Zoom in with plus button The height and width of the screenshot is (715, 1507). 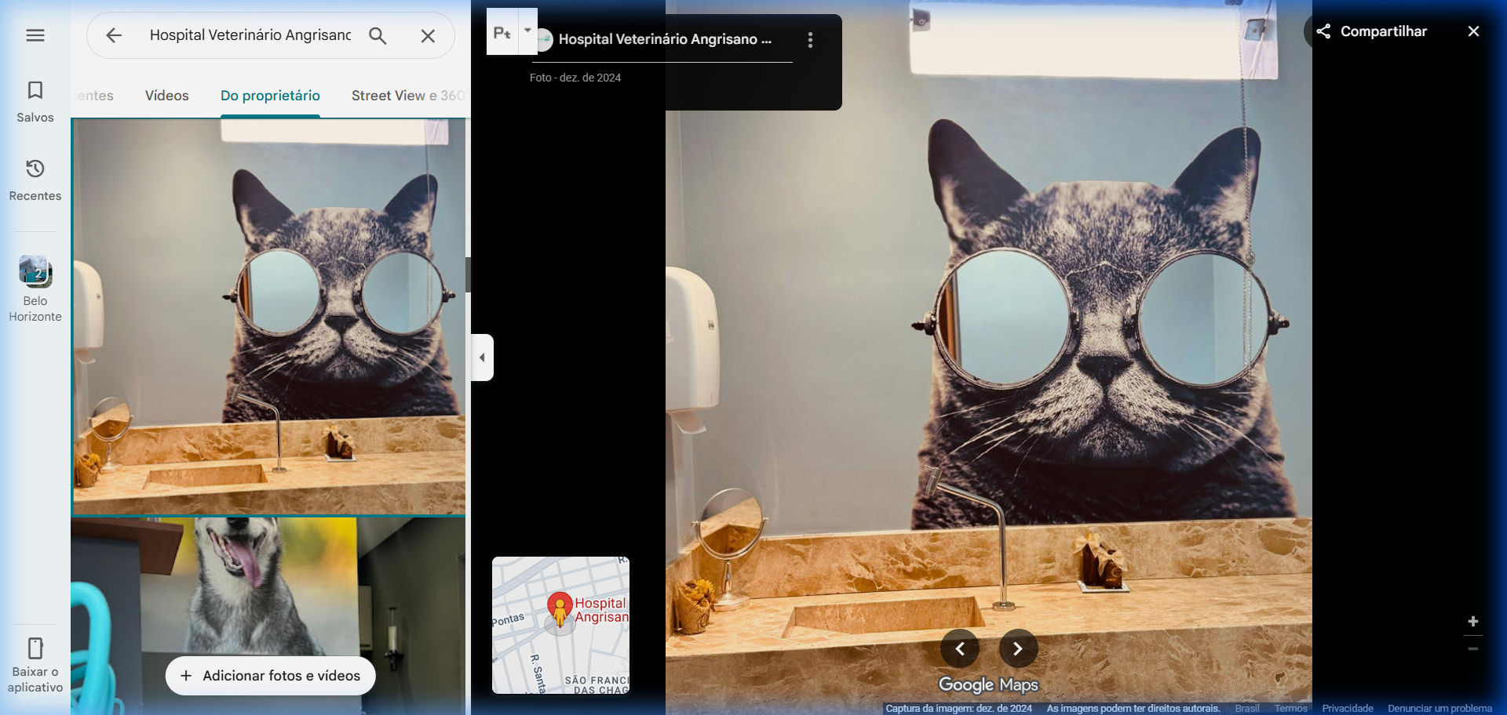pos(1473,622)
